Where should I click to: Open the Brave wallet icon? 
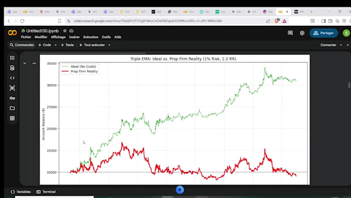click(x=330, y=21)
